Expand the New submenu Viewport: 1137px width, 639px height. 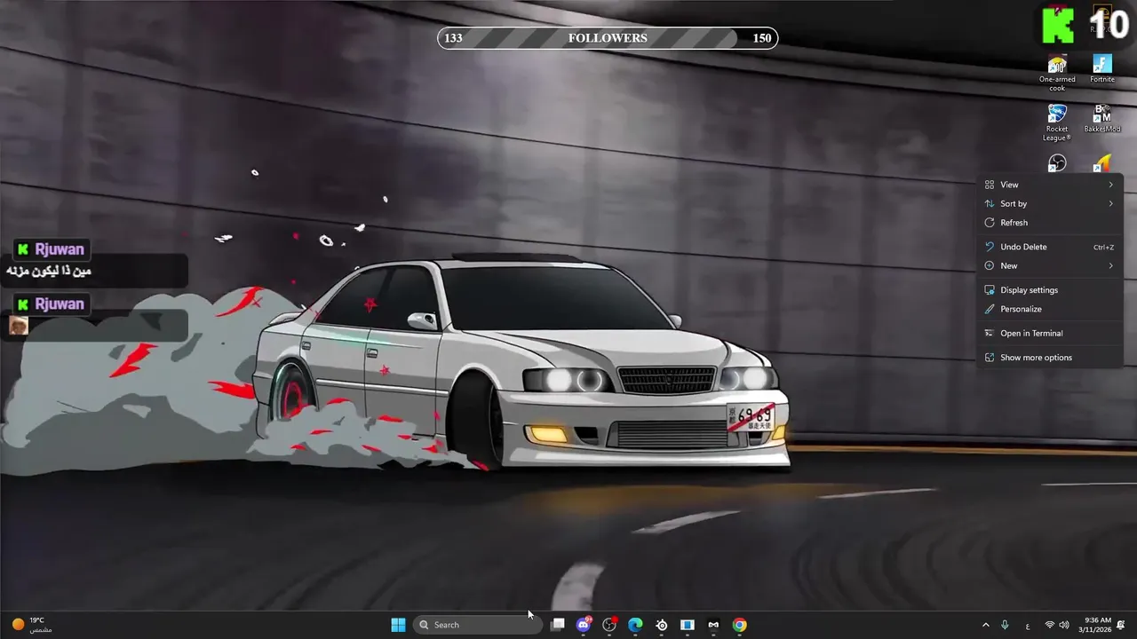[x=1049, y=265]
